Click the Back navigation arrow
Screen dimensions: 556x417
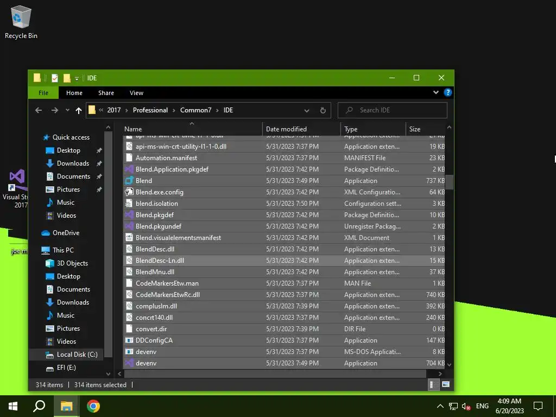pyautogui.click(x=39, y=110)
